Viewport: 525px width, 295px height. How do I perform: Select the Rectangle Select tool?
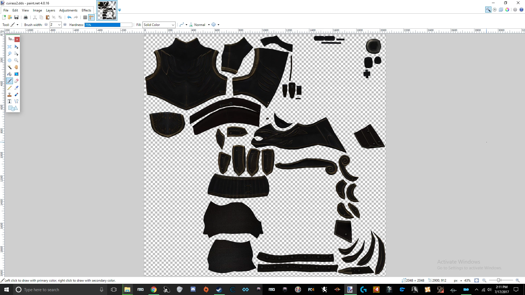coord(10,47)
